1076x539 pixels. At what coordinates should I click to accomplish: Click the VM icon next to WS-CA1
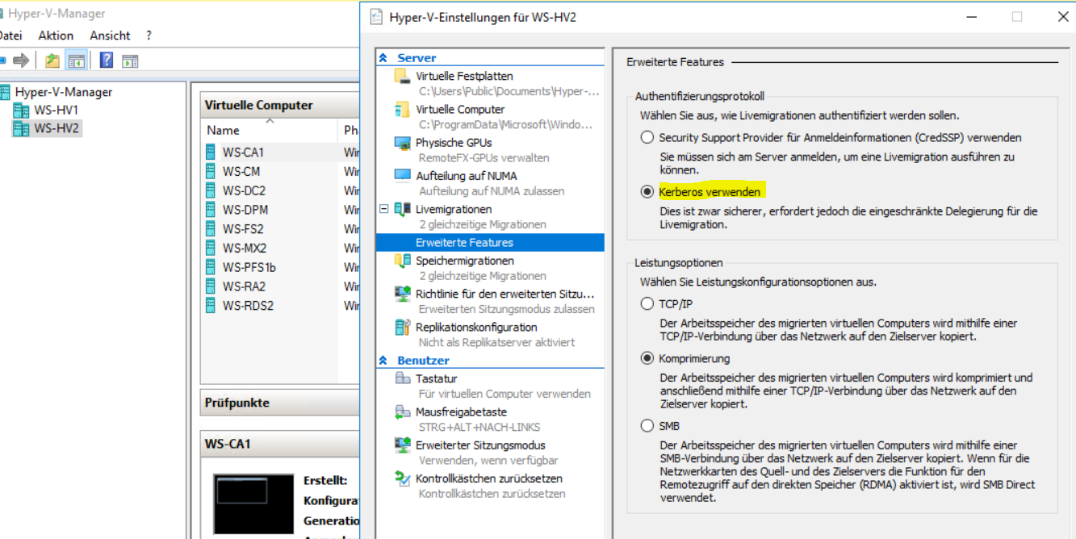pyautogui.click(x=211, y=152)
